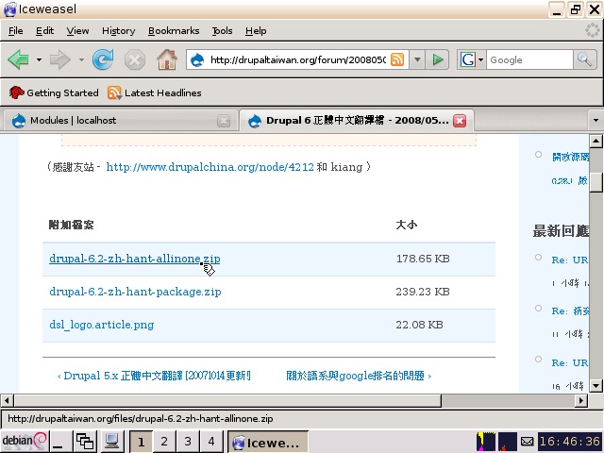
Task: Close the Drupal 6 translation tab
Action: [x=460, y=121]
